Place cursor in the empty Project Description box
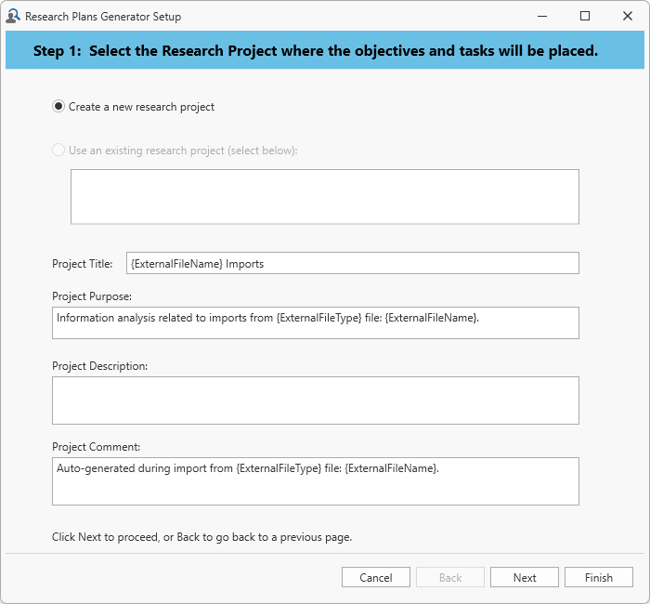The width and height of the screenshot is (650, 604). [x=315, y=400]
